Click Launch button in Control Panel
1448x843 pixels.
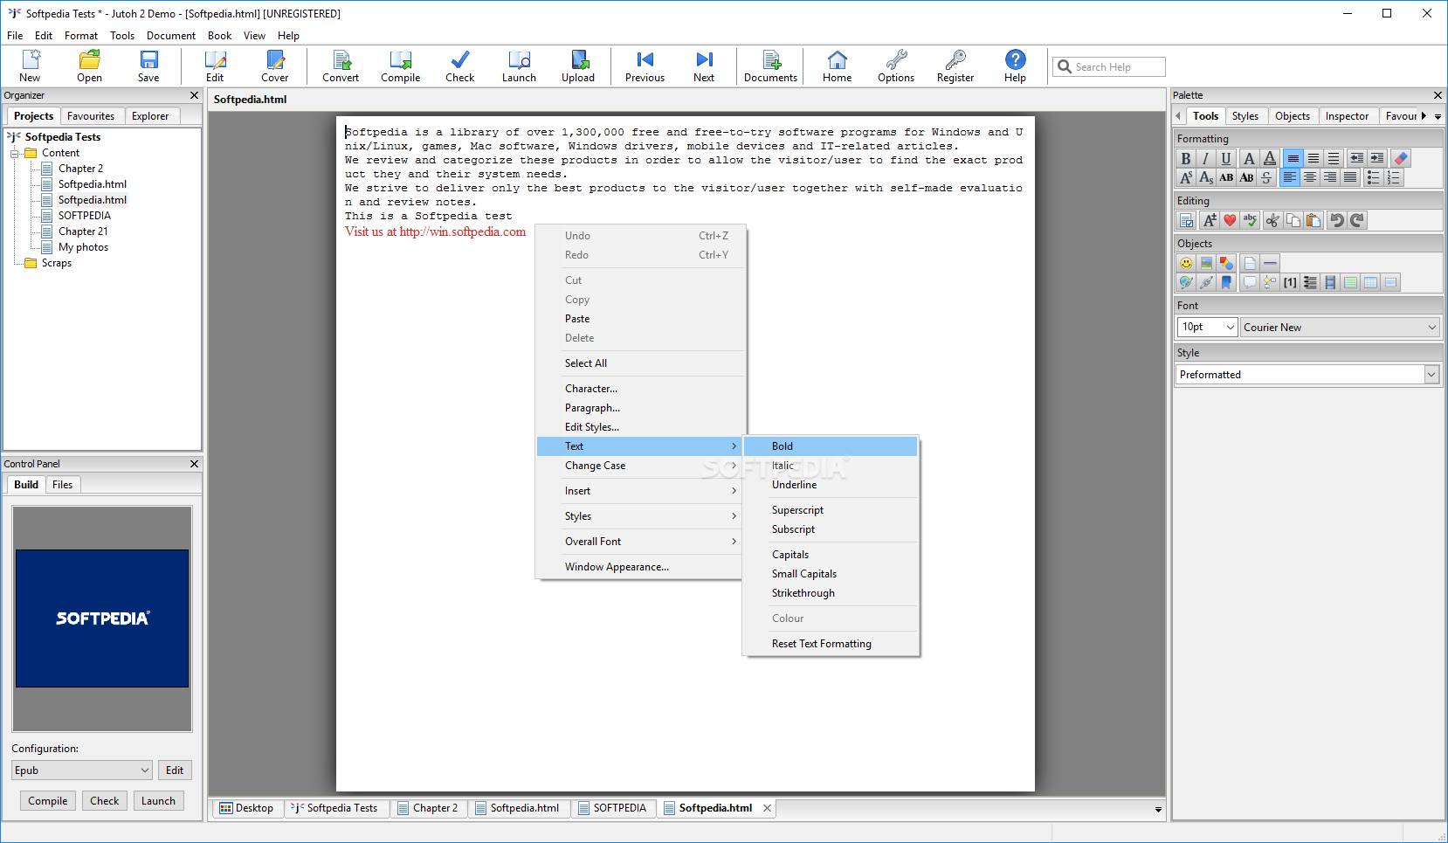159,801
